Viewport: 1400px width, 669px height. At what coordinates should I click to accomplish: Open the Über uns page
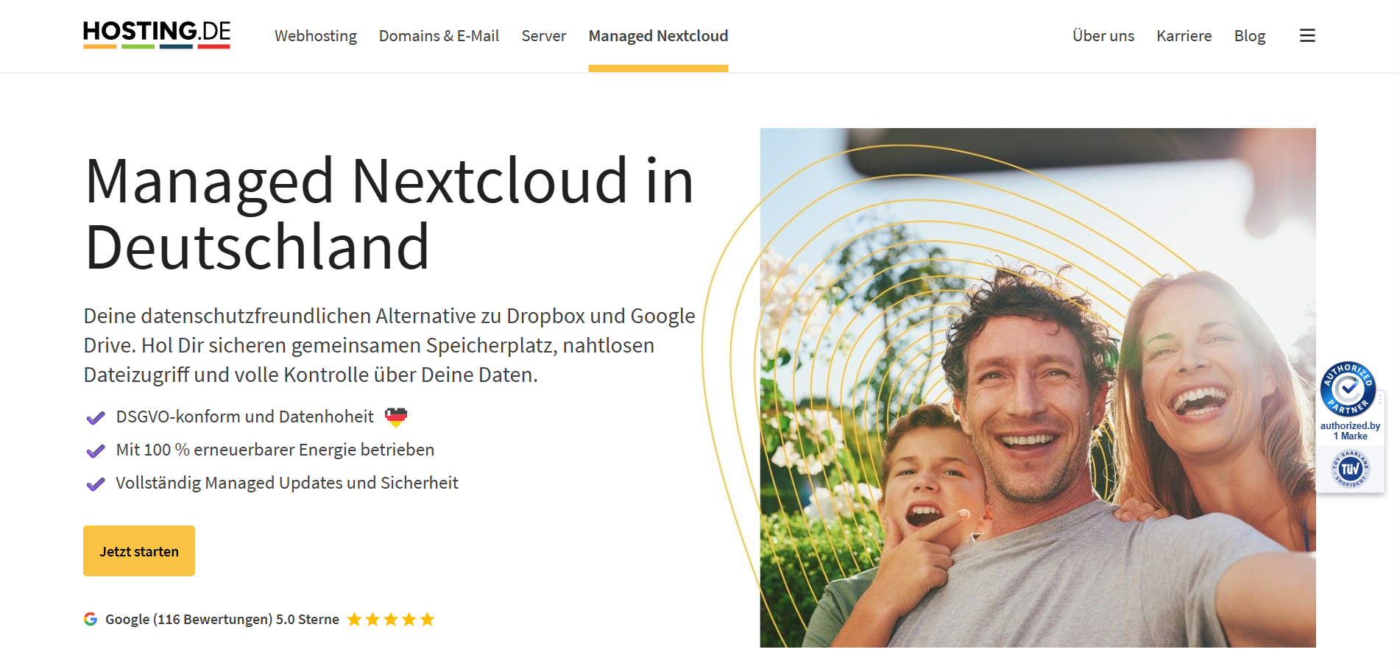coord(1103,36)
